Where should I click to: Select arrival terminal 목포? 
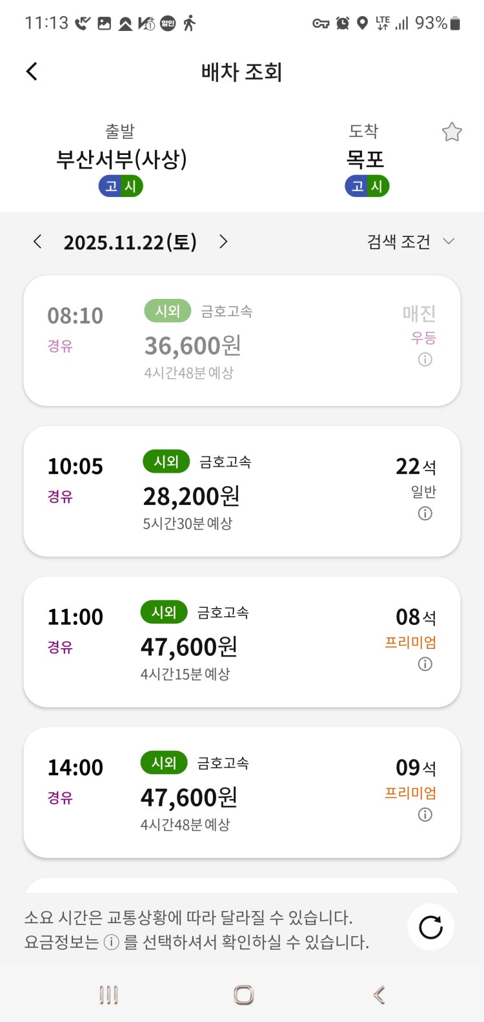coord(365,159)
